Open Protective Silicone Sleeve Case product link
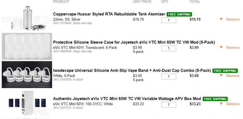The height and width of the screenshot is (119, 243). tap(134, 42)
